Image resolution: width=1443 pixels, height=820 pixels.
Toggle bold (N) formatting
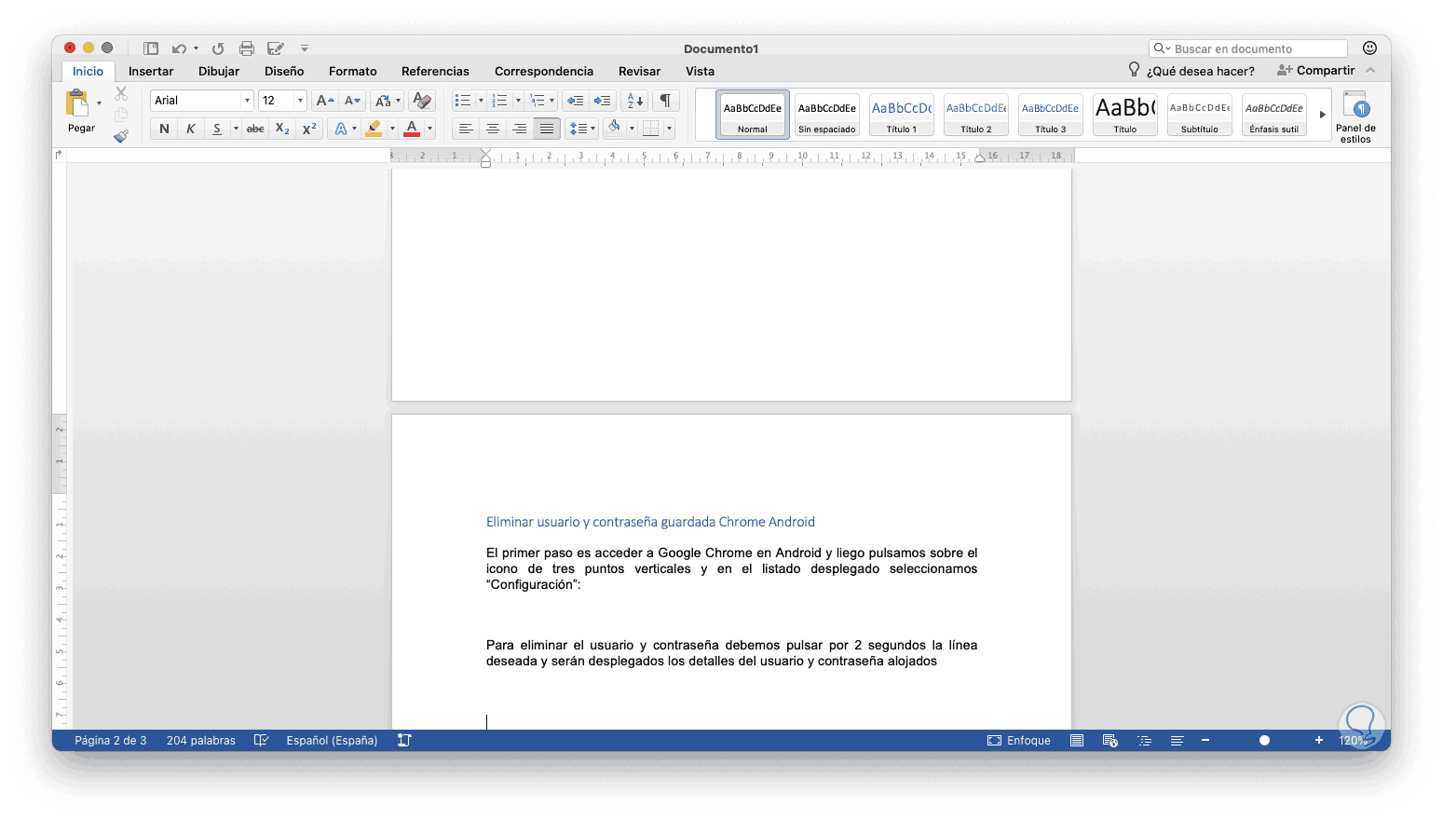164,129
